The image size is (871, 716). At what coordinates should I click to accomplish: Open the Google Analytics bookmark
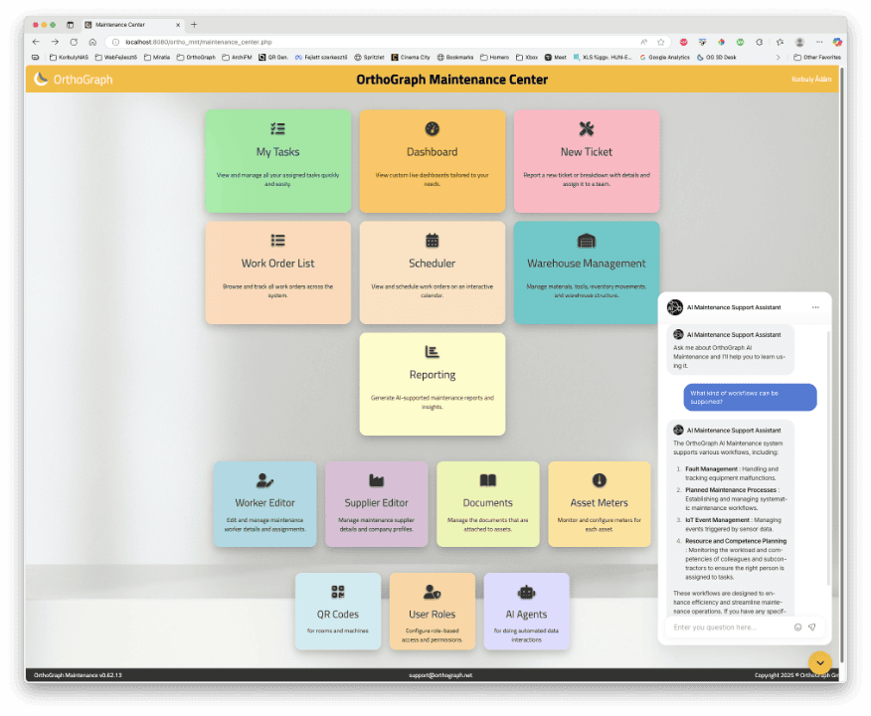pyautogui.click(x=665, y=58)
